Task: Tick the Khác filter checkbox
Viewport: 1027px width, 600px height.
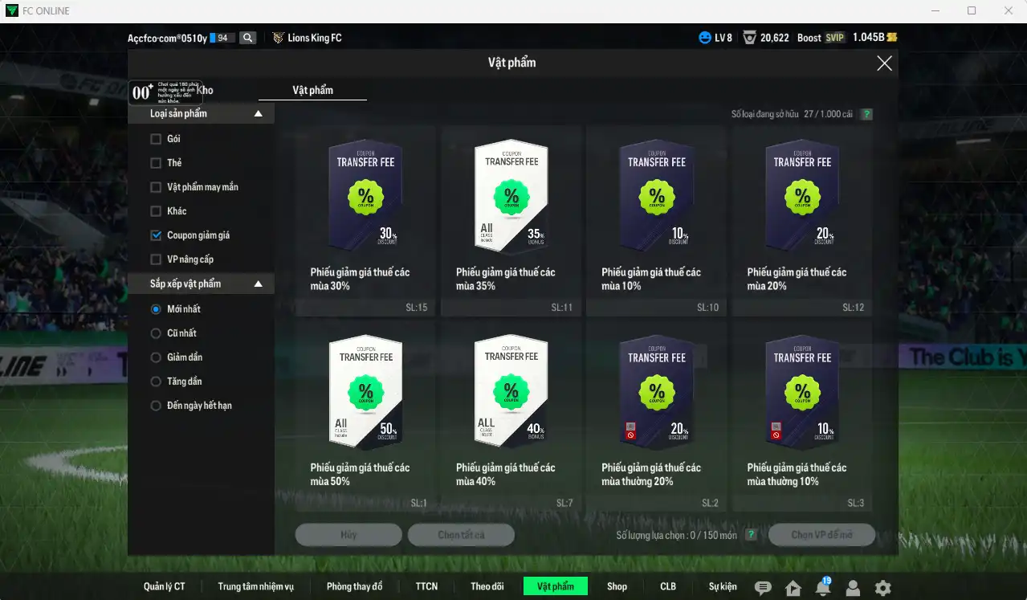Action: pos(156,211)
